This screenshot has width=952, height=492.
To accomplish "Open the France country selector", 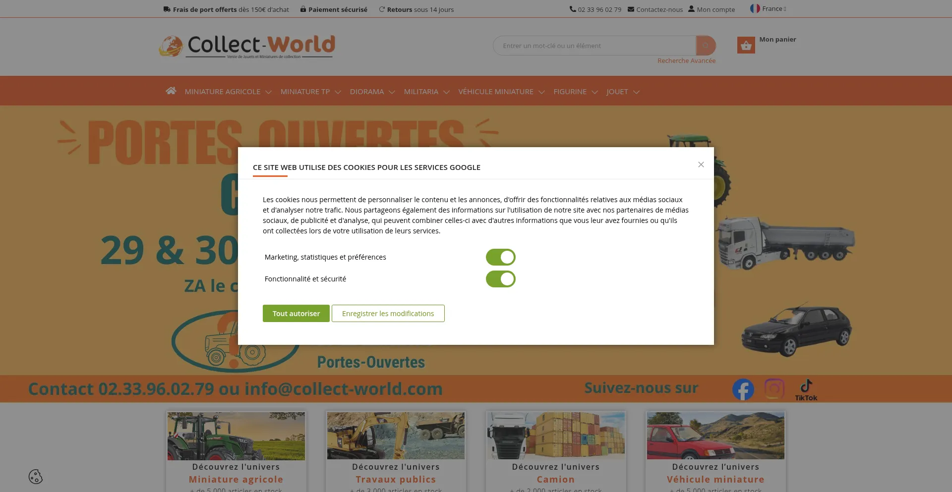I will point(768,9).
